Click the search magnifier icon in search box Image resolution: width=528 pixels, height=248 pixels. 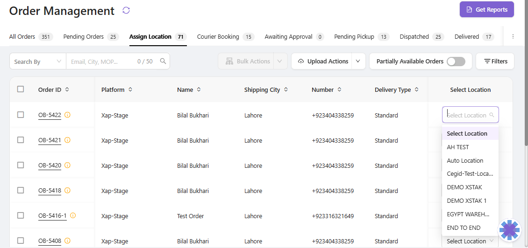(x=163, y=61)
